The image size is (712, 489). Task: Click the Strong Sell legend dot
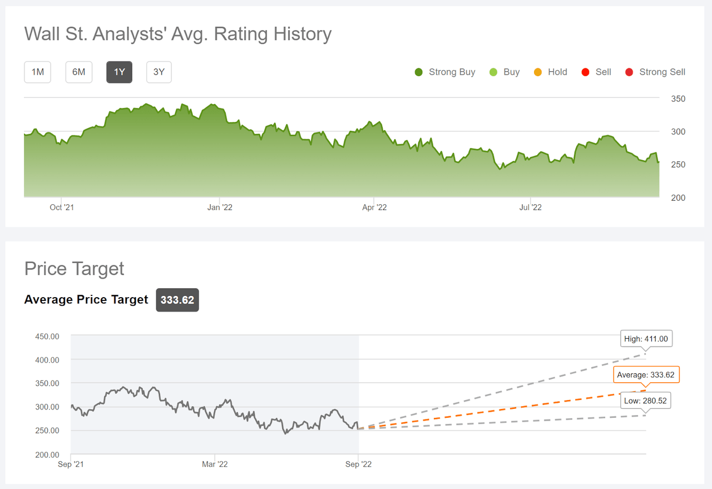click(629, 72)
